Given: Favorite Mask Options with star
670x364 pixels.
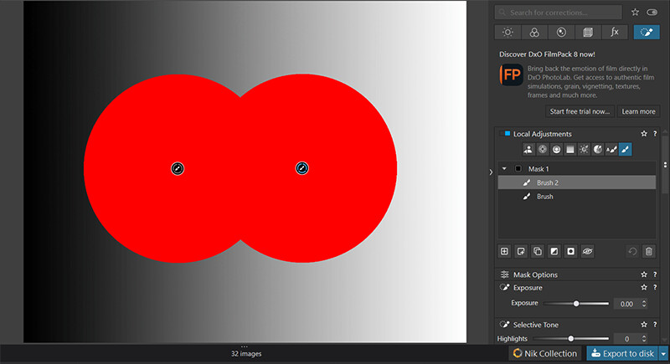Looking at the screenshot, I should [x=644, y=274].
